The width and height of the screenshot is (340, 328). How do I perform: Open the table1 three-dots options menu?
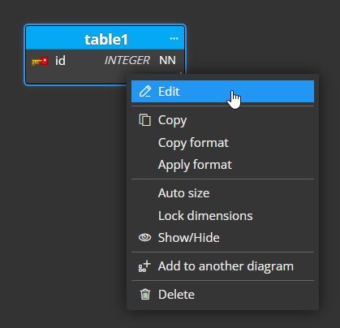click(174, 39)
